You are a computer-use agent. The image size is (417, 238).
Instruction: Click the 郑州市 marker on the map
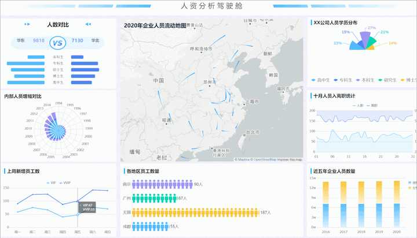(210, 85)
